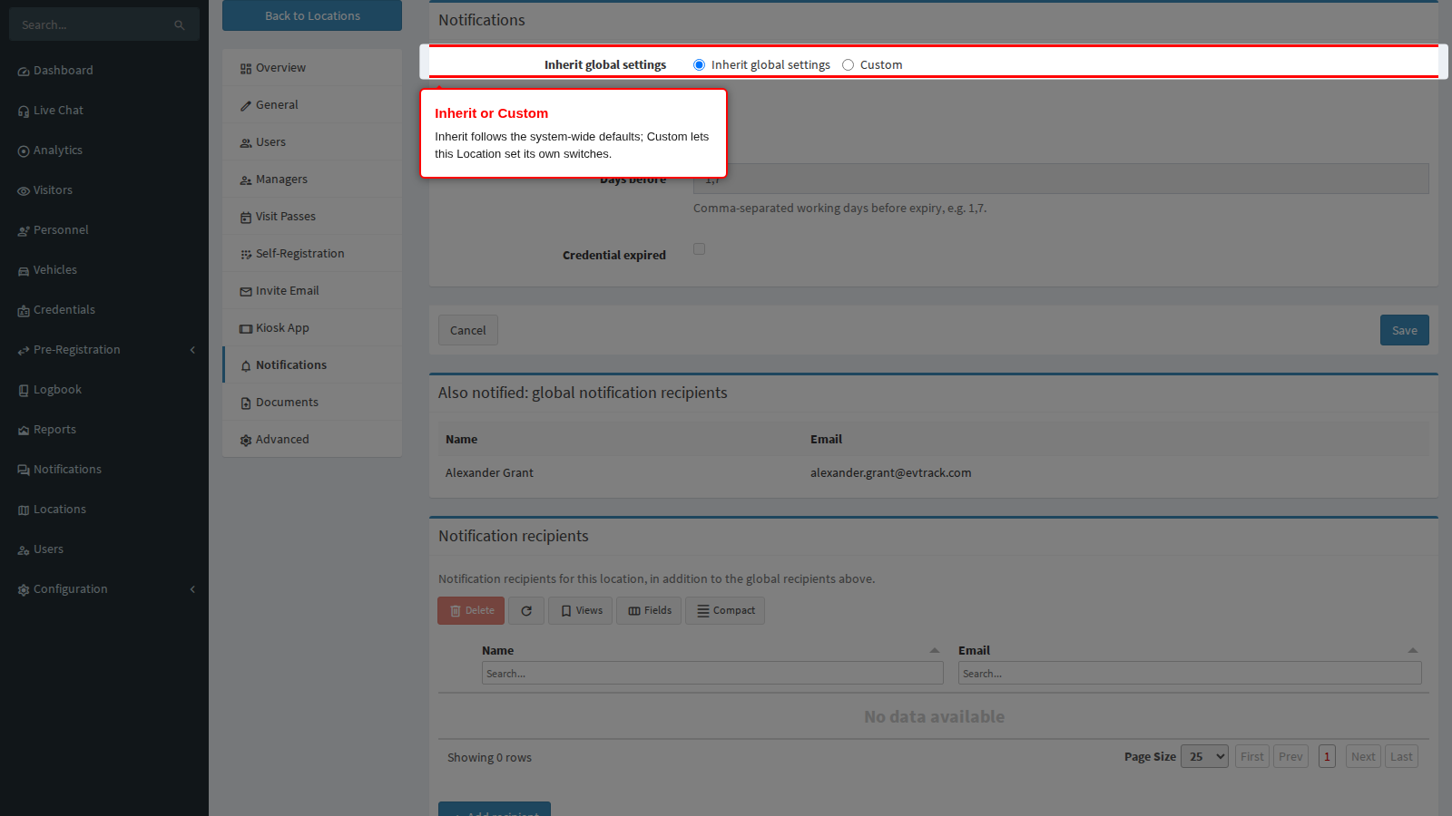Image resolution: width=1452 pixels, height=816 pixels.
Task: Click the Name column search field
Action: (x=712, y=673)
